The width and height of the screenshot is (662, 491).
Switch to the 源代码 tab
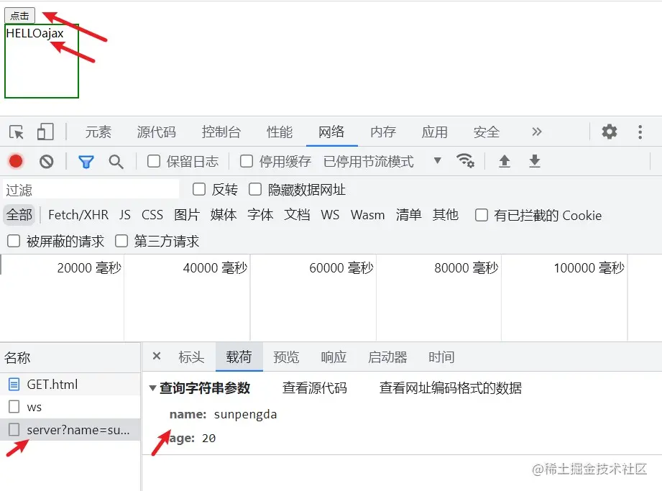(156, 132)
